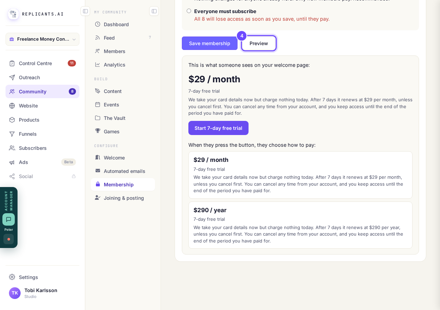Screen dimensions: 440x310
Task: Select the Everyone must subscribe option
Action: coord(189,11)
